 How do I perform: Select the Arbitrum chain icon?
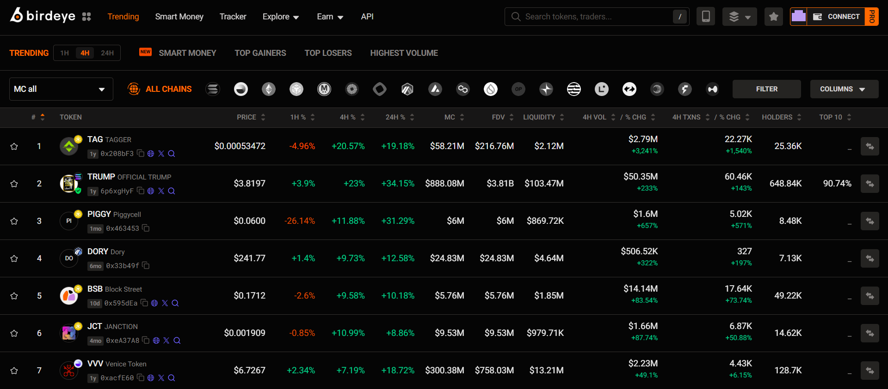point(407,89)
